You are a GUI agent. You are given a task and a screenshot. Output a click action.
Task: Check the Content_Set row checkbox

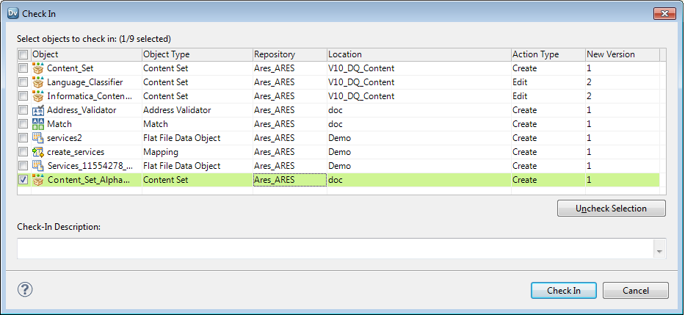tap(23, 68)
